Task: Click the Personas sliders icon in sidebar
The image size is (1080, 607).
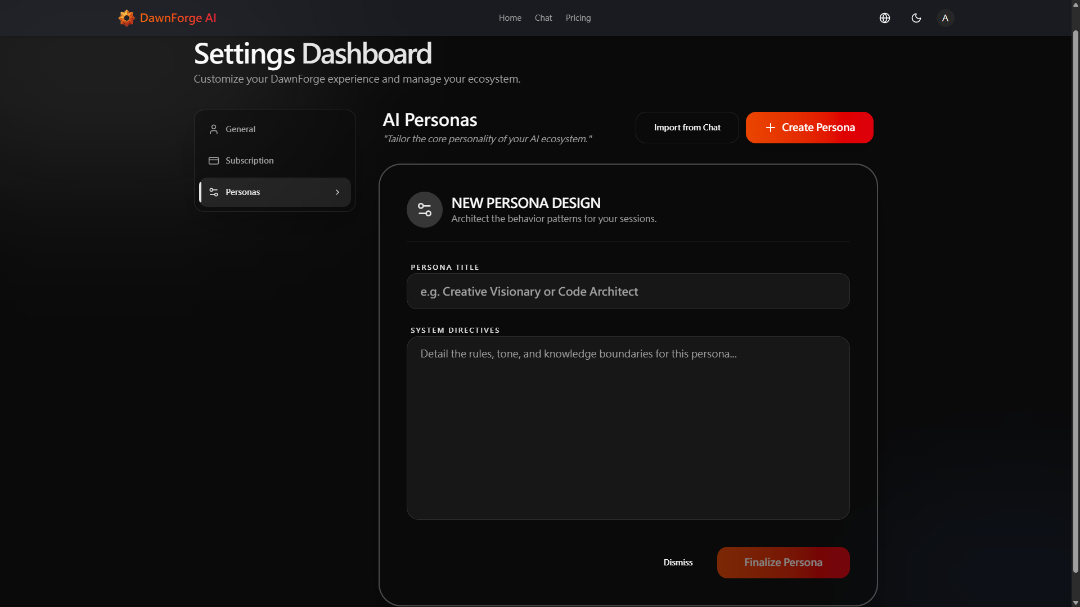Action: [214, 192]
